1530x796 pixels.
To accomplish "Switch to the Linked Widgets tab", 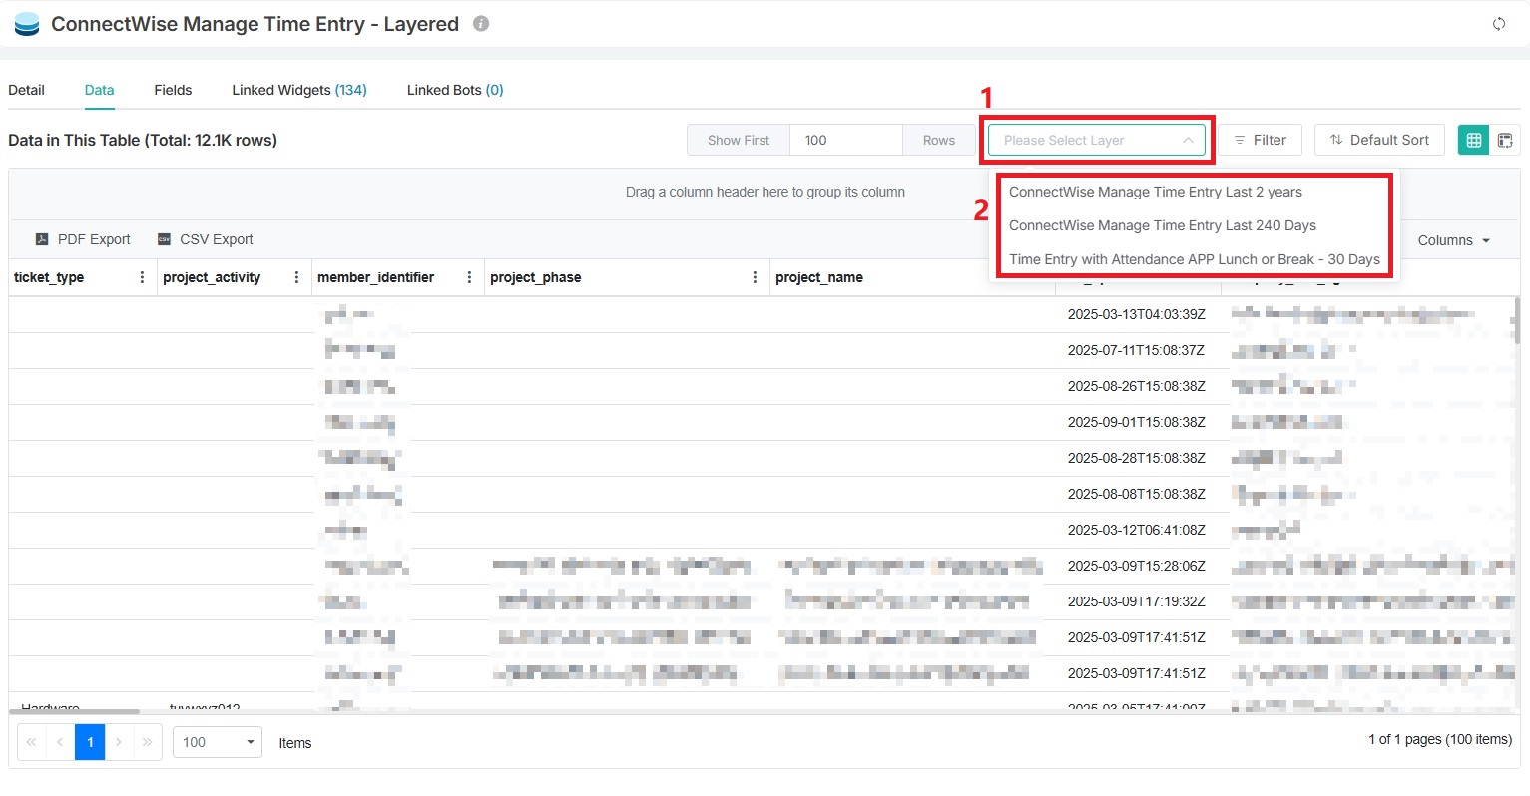I will 298,90.
